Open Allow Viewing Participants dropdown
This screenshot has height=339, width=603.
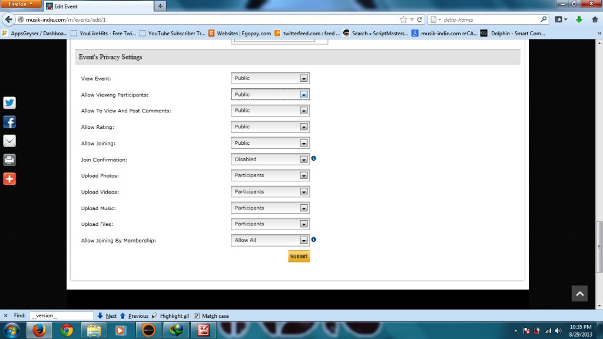tap(270, 95)
